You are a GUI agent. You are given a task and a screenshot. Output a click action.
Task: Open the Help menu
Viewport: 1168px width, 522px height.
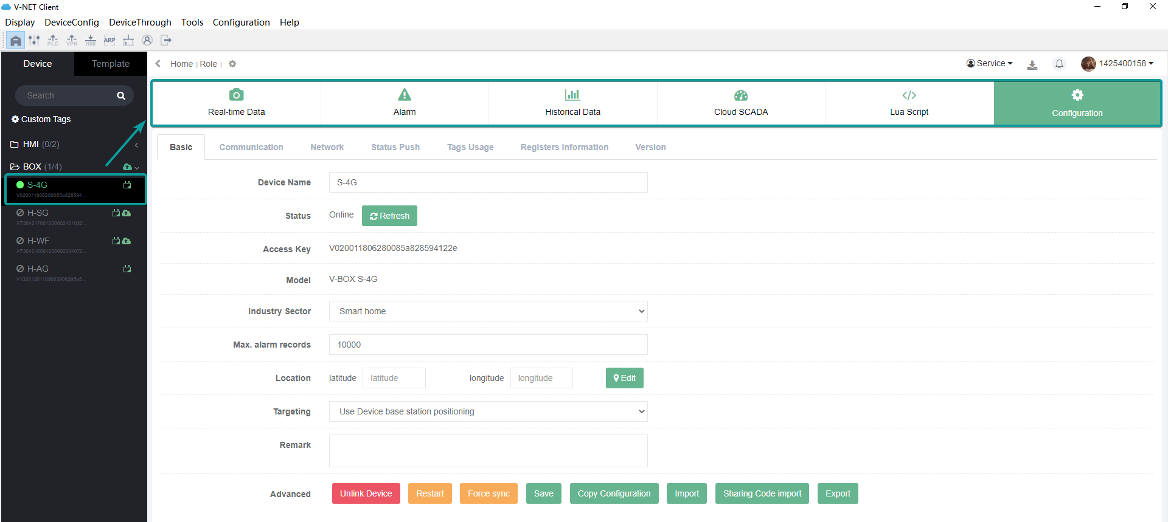[x=290, y=22]
